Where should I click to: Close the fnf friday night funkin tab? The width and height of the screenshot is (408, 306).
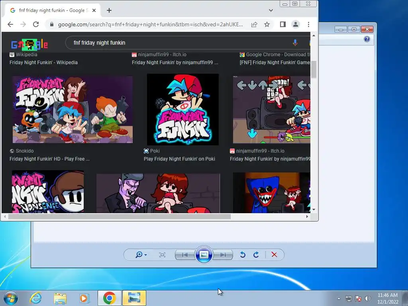pos(94,10)
